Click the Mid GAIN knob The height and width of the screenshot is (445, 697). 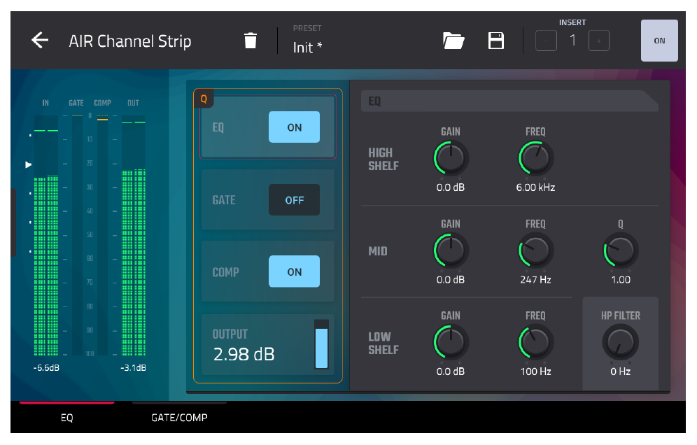[451, 250]
